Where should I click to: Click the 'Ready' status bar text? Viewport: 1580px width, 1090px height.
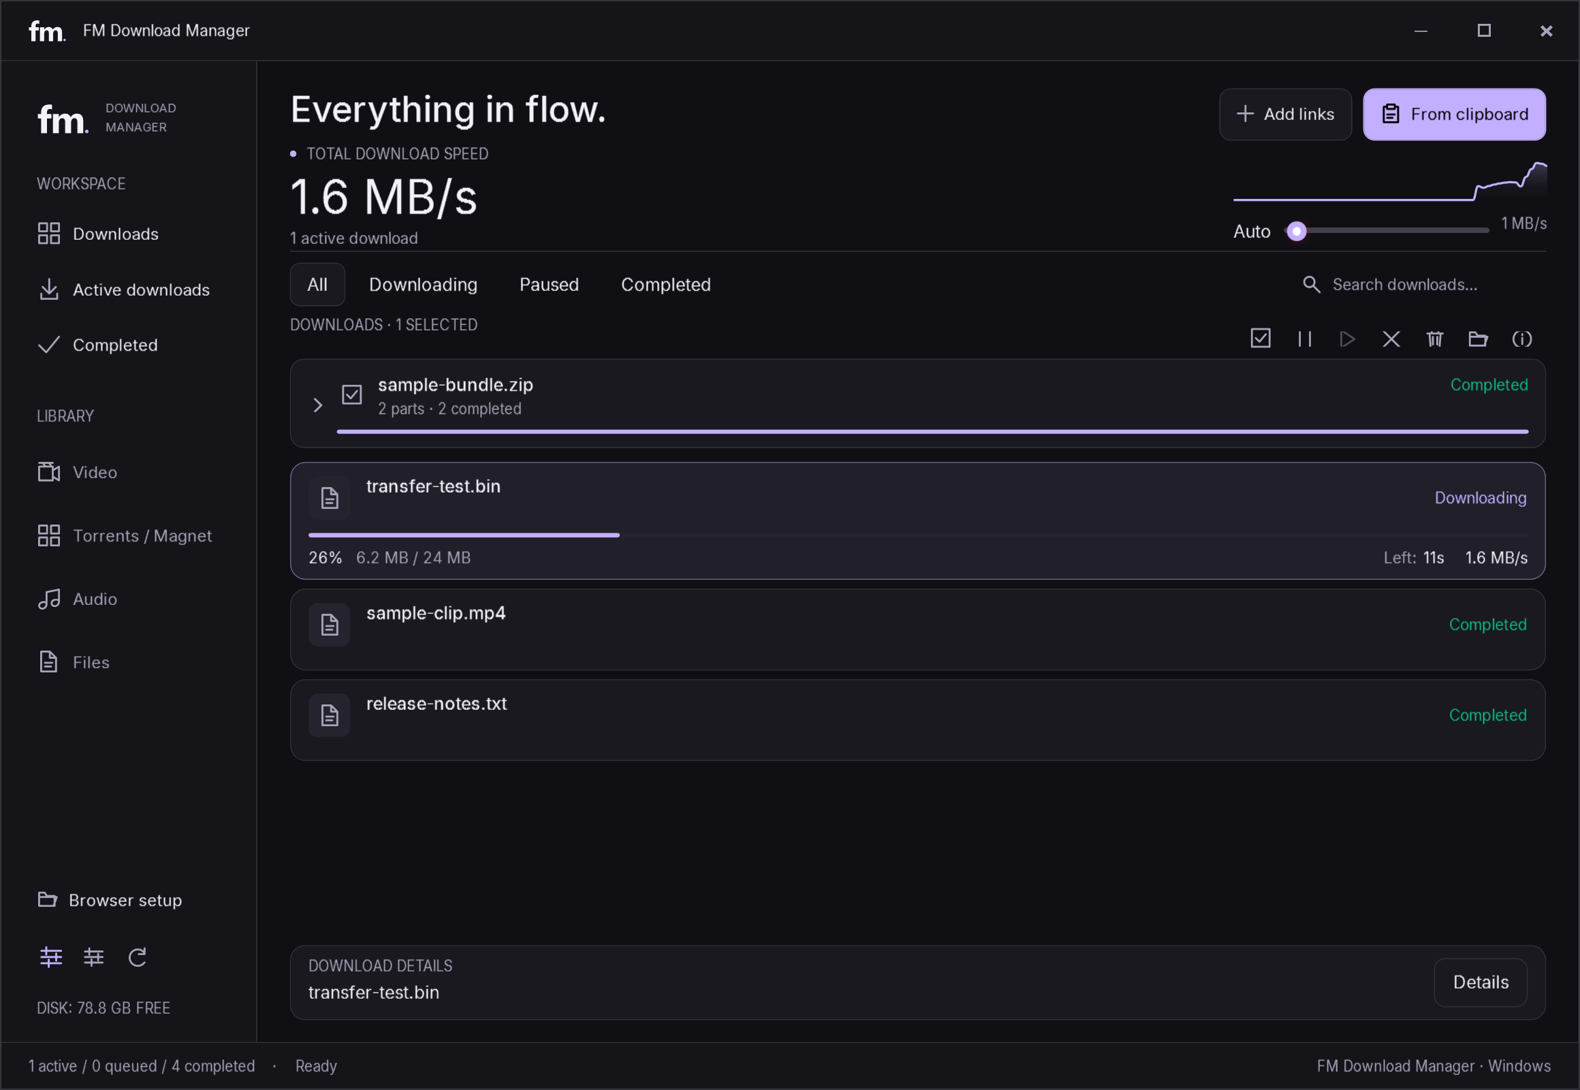pyautogui.click(x=316, y=1065)
